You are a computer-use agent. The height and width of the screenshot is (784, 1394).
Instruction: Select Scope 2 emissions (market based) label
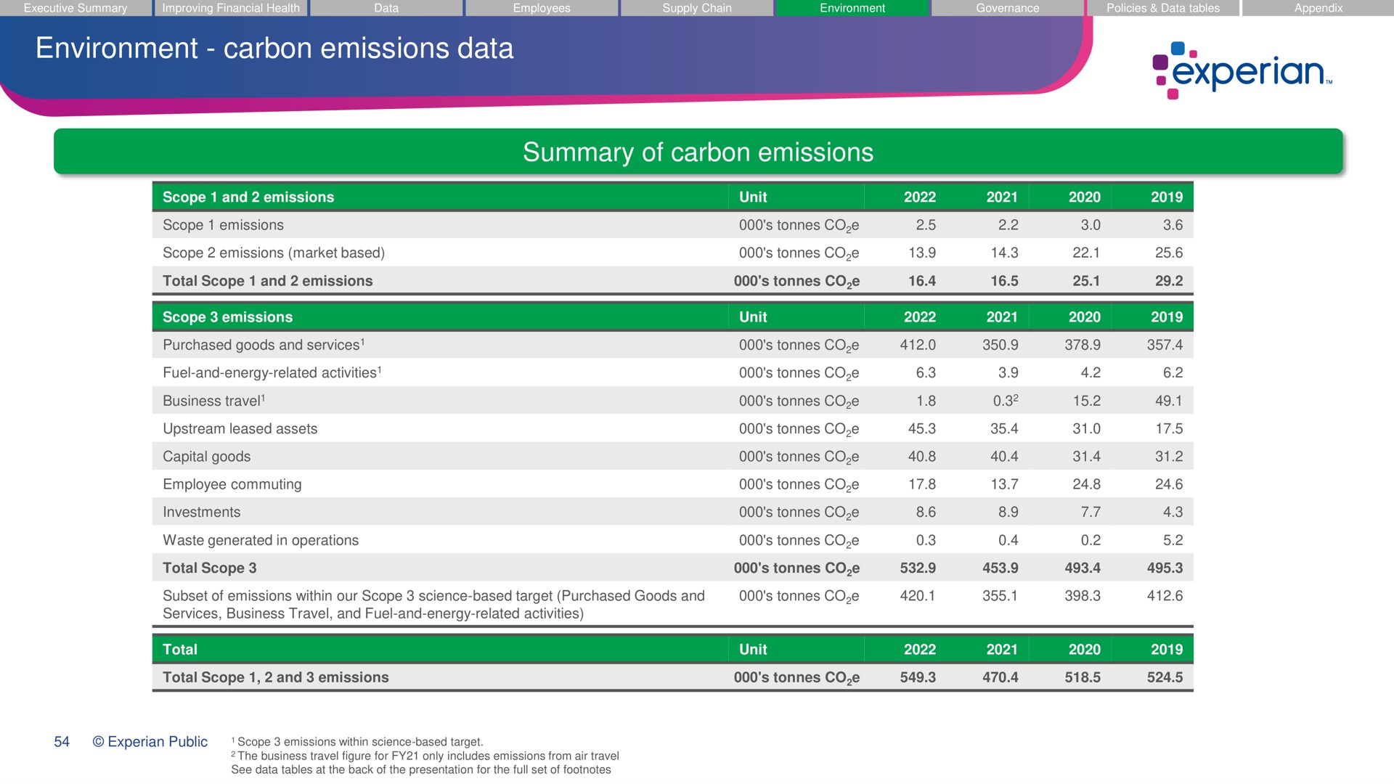tap(274, 253)
